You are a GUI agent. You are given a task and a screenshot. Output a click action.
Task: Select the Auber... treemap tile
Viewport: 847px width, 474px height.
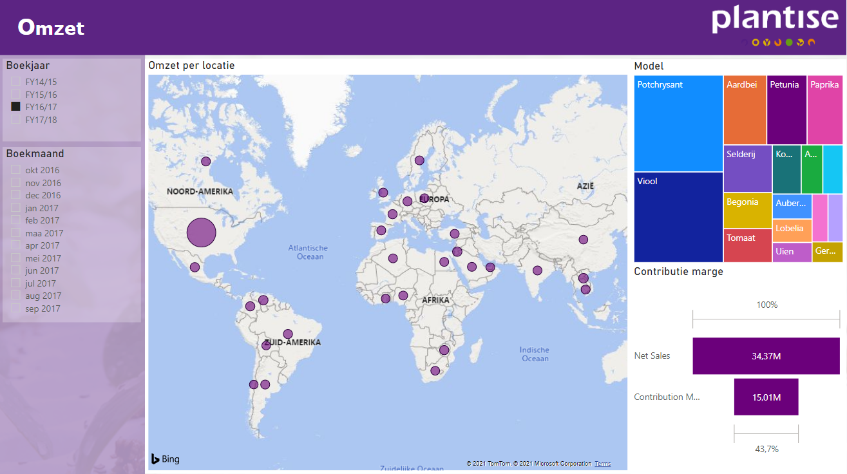pos(792,207)
